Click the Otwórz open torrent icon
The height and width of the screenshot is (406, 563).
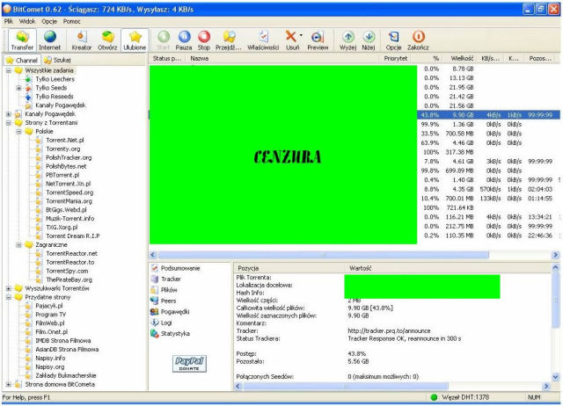(107, 40)
